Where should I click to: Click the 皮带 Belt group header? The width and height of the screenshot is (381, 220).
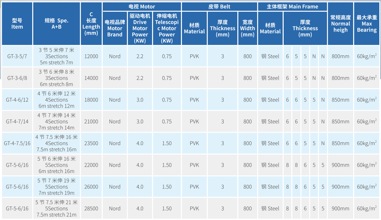tap(219, 7)
